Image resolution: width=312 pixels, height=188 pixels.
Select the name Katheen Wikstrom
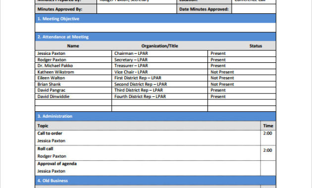tap(55, 72)
